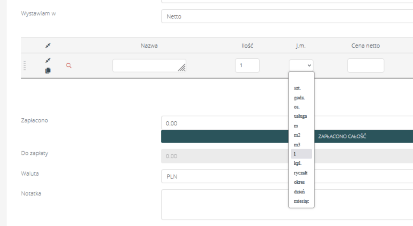This screenshot has height=226, width=413.
Task: Choose the highlighted "l" unit option
Action: [x=301, y=153]
